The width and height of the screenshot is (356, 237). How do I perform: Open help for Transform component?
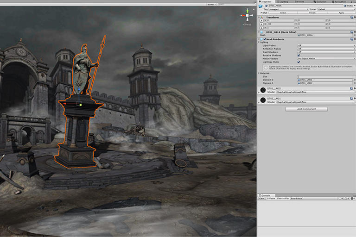352,17
